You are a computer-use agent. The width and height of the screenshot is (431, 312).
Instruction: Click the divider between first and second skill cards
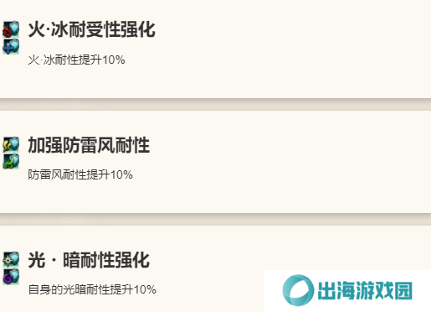pyautogui.click(x=215, y=104)
